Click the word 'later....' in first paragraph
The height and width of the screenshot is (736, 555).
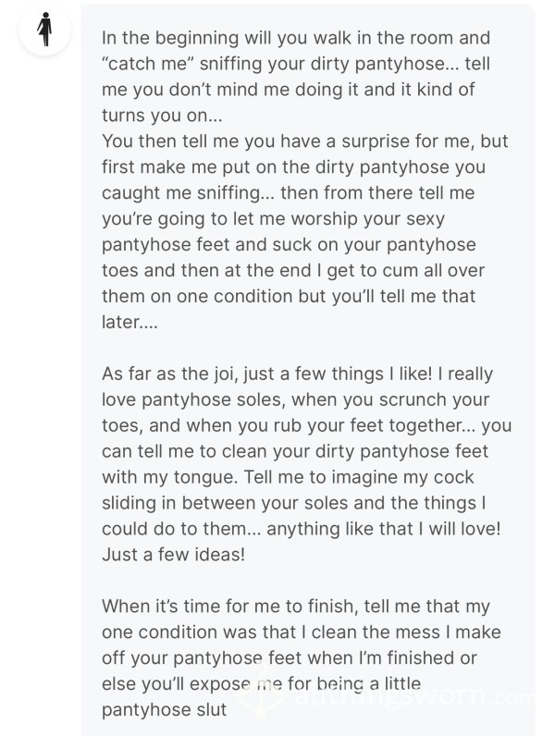tap(129, 322)
